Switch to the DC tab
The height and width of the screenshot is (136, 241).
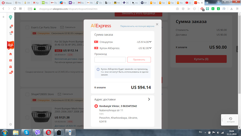click(x=126, y=3)
